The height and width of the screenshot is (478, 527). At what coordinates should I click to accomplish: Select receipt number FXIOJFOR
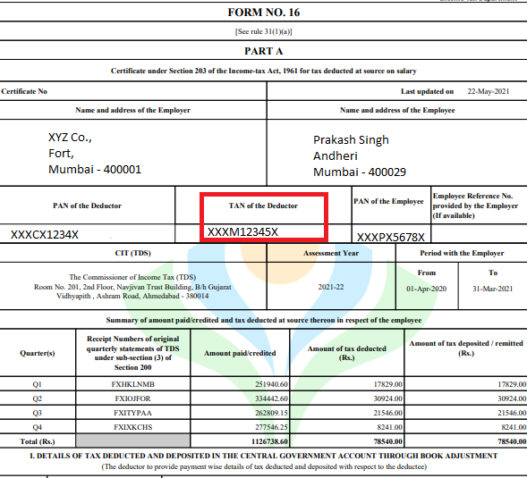(132, 398)
